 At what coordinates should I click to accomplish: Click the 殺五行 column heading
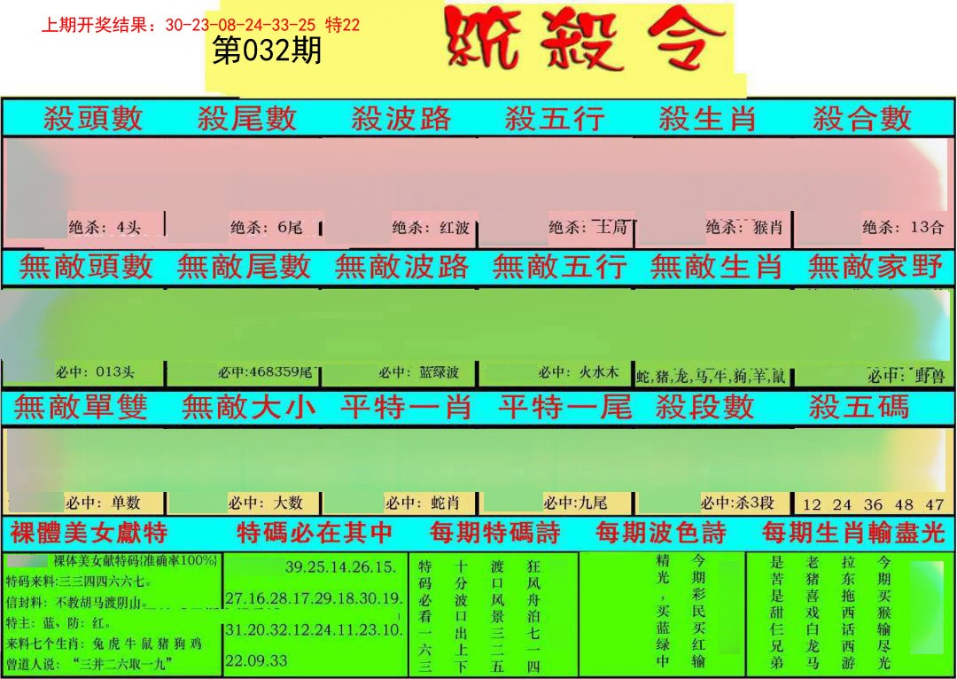tap(555, 118)
